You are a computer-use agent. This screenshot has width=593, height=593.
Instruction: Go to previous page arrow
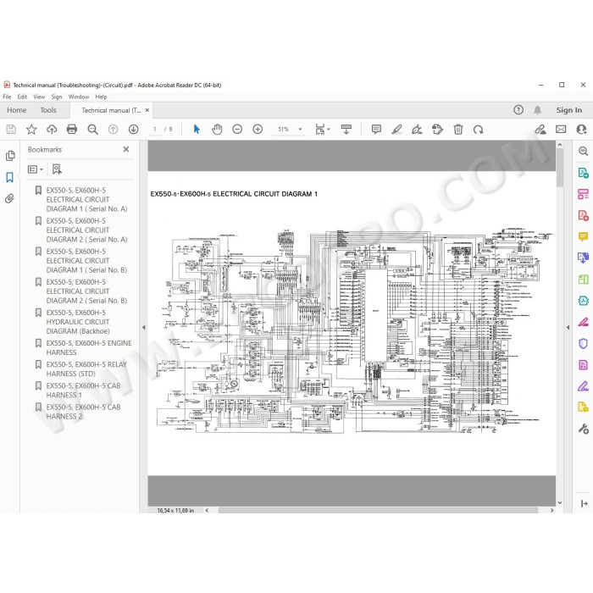point(113,130)
